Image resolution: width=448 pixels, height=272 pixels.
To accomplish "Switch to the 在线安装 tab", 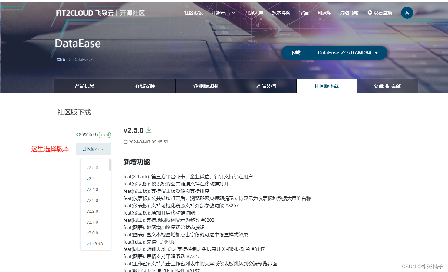I will pos(145,86).
